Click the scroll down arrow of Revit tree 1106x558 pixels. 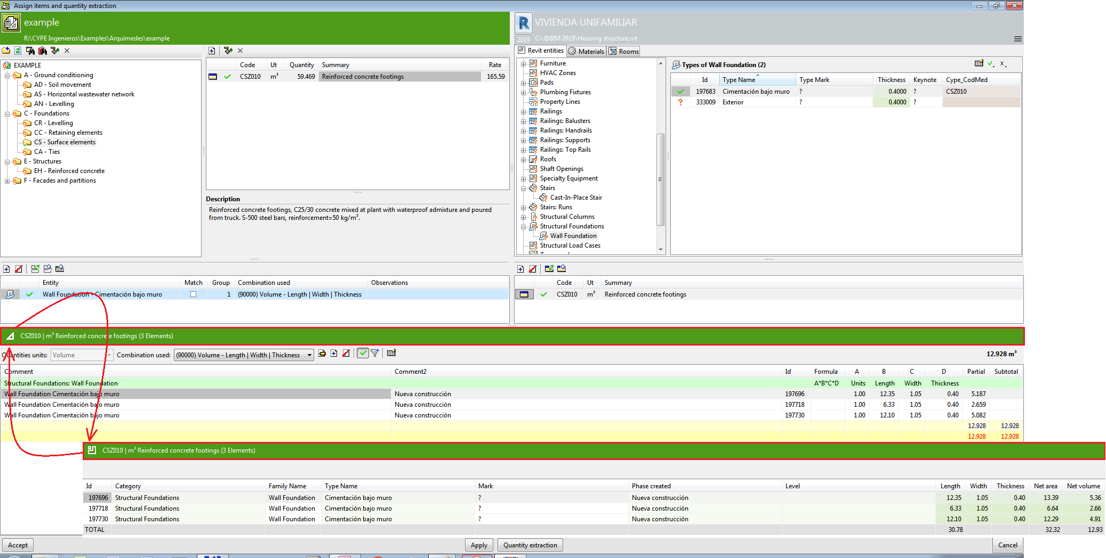pyautogui.click(x=661, y=249)
